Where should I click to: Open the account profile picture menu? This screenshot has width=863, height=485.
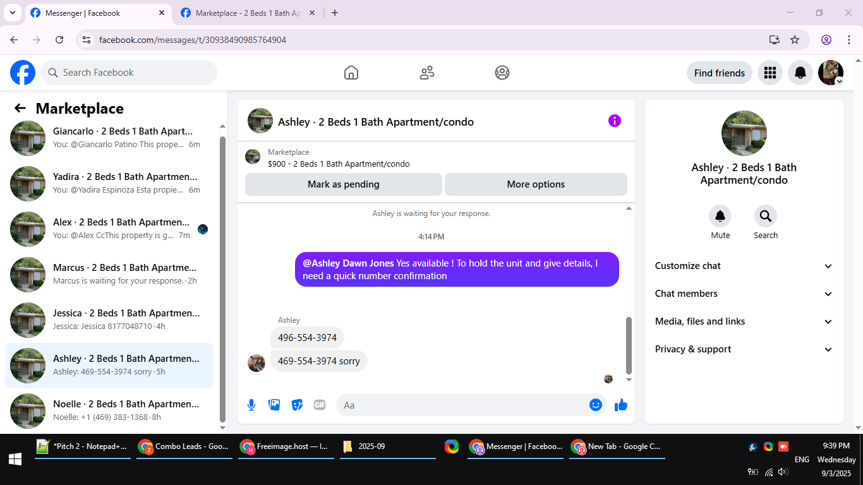831,73
